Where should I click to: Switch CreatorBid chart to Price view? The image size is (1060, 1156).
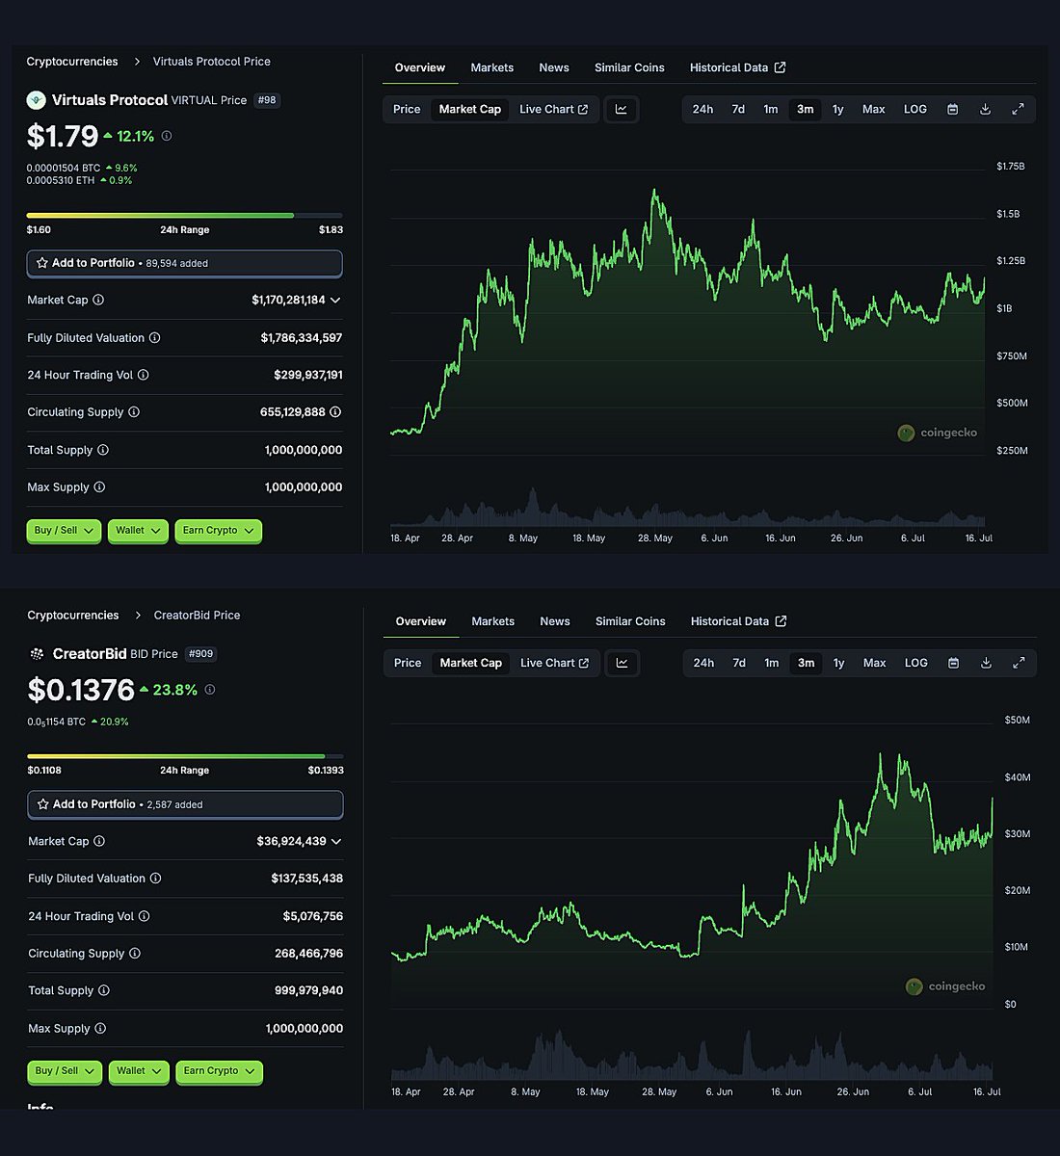click(x=408, y=663)
